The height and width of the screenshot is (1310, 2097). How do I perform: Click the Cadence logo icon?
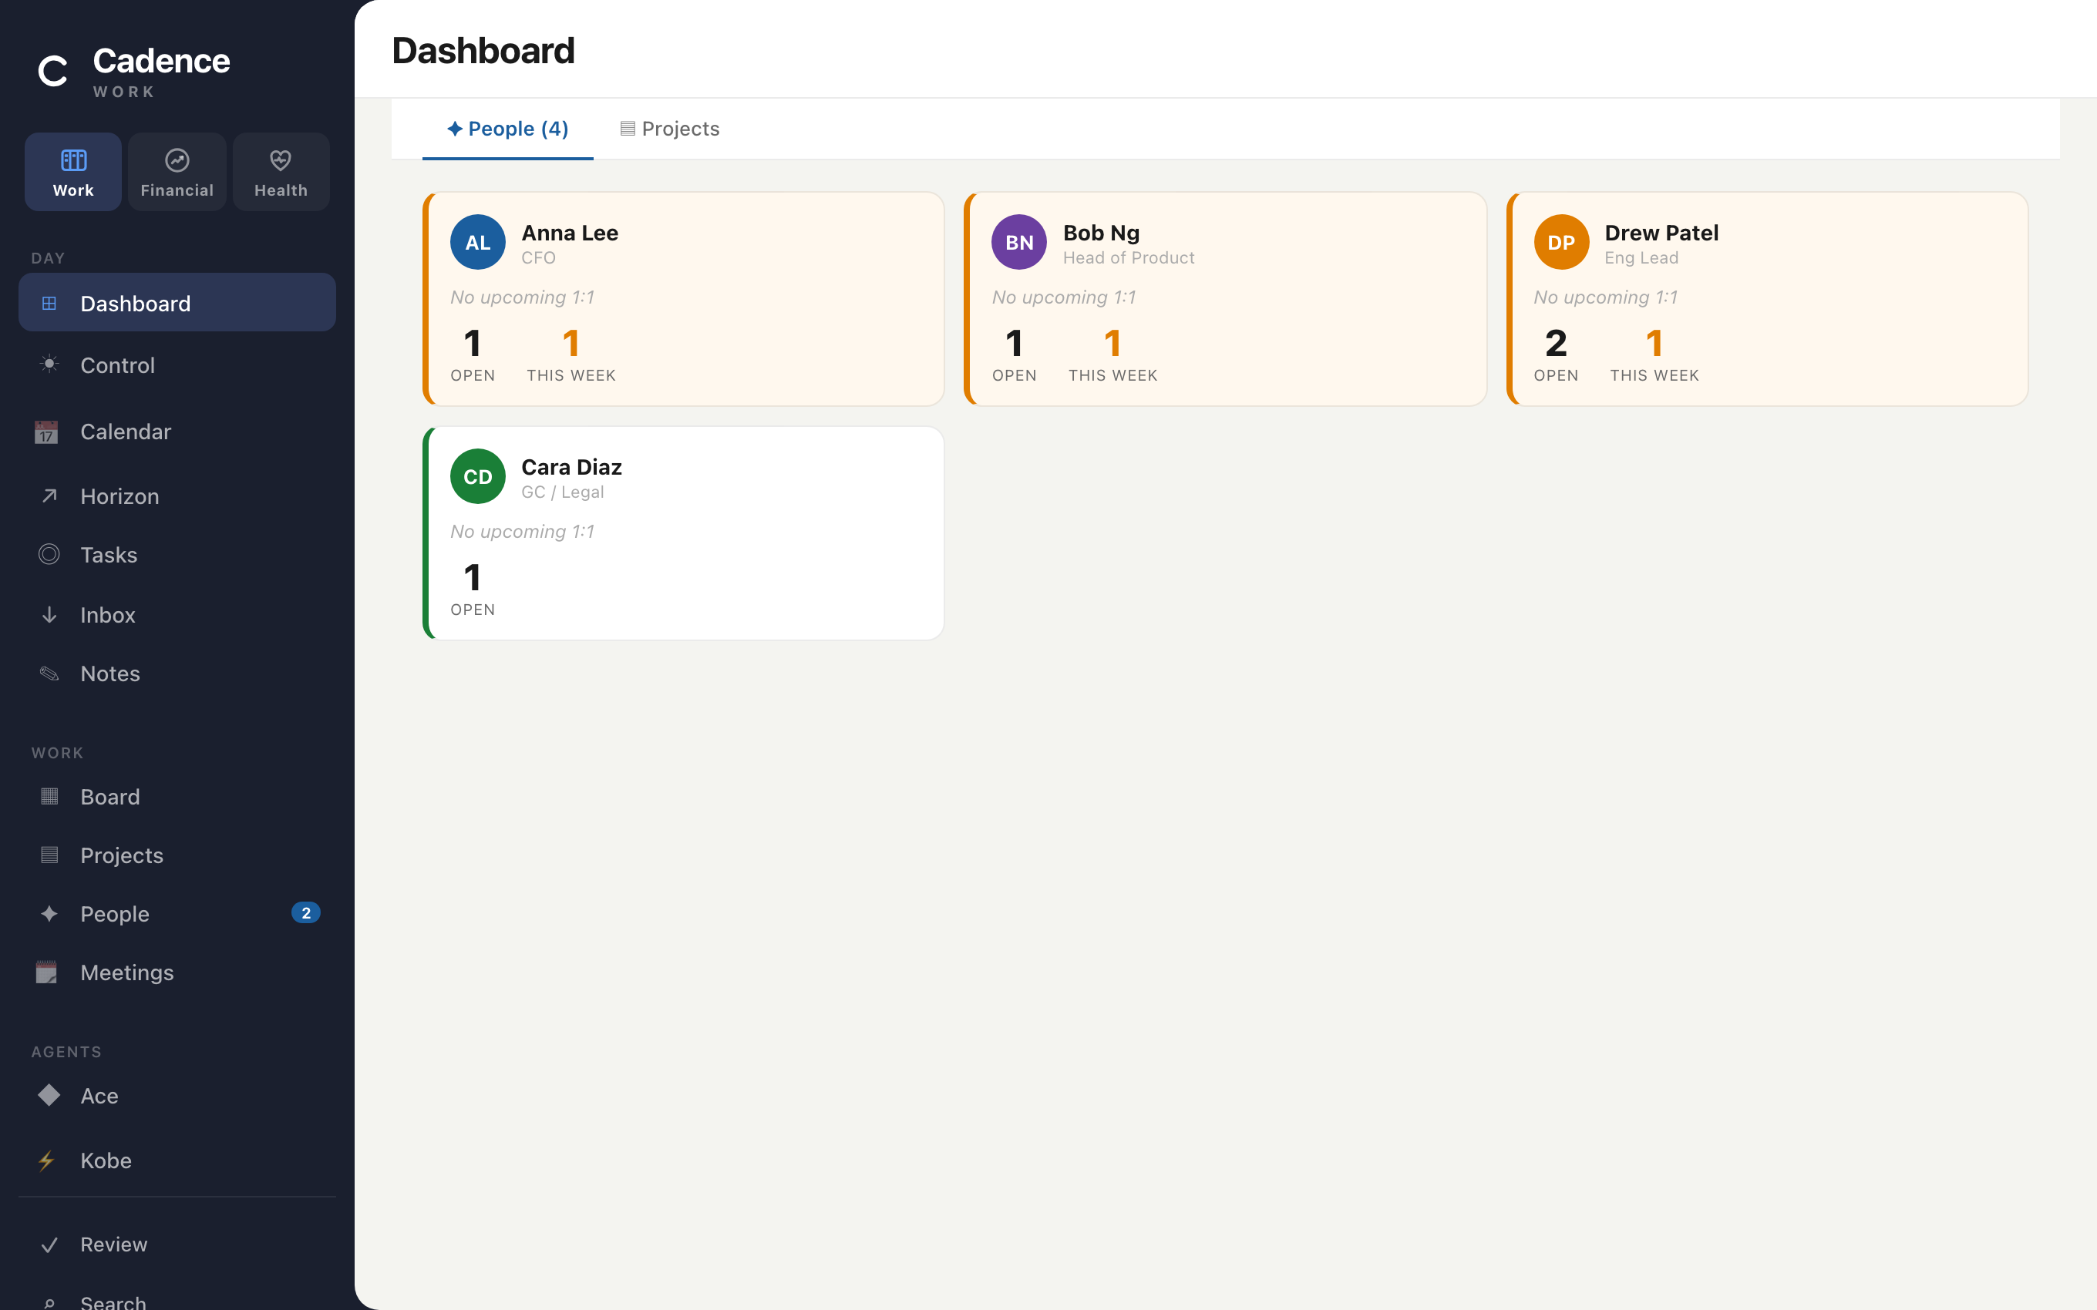[x=53, y=71]
